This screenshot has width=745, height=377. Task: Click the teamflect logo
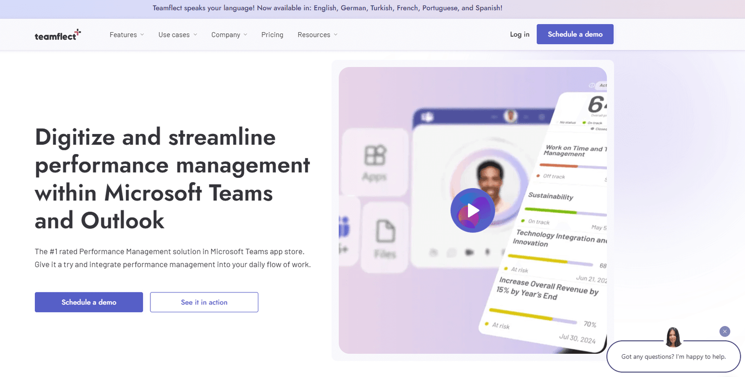point(58,35)
